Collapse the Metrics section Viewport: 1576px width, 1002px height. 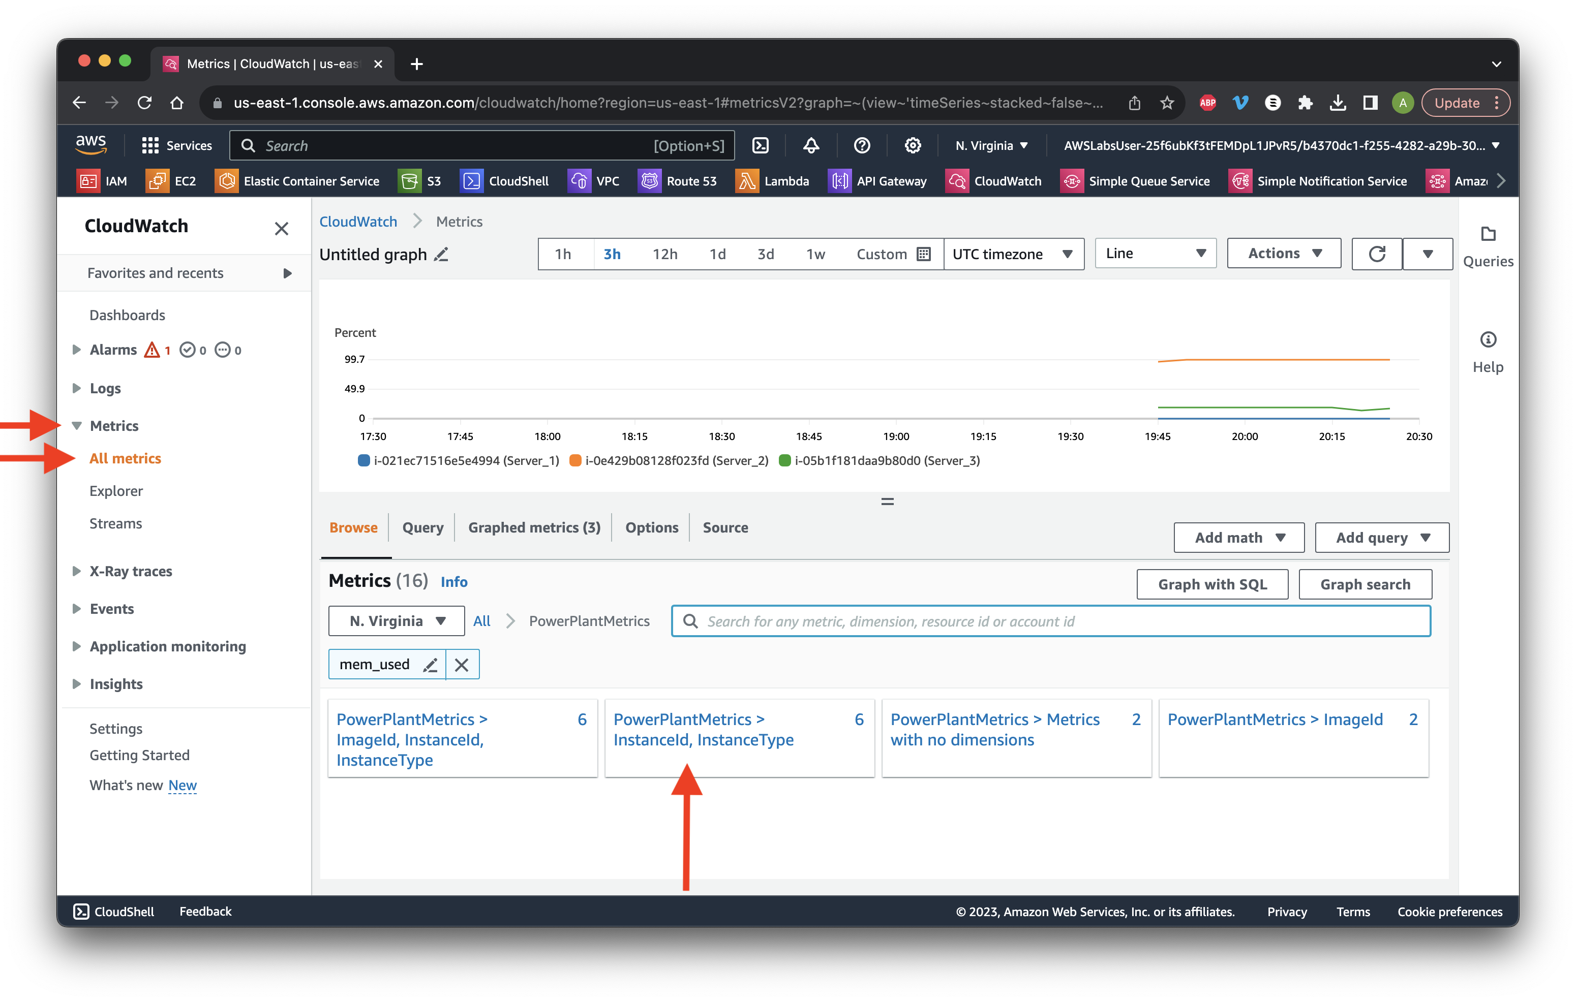77,426
